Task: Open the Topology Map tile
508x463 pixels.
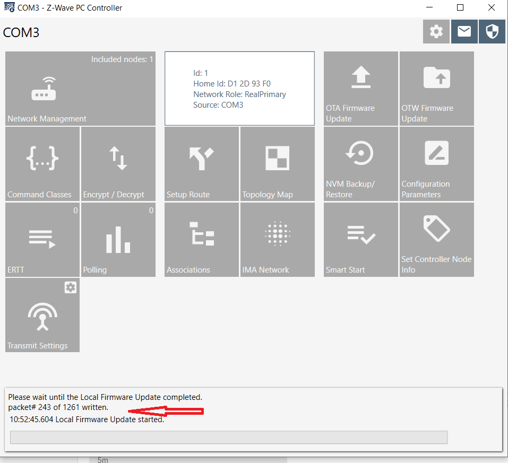Action: point(277,164)
